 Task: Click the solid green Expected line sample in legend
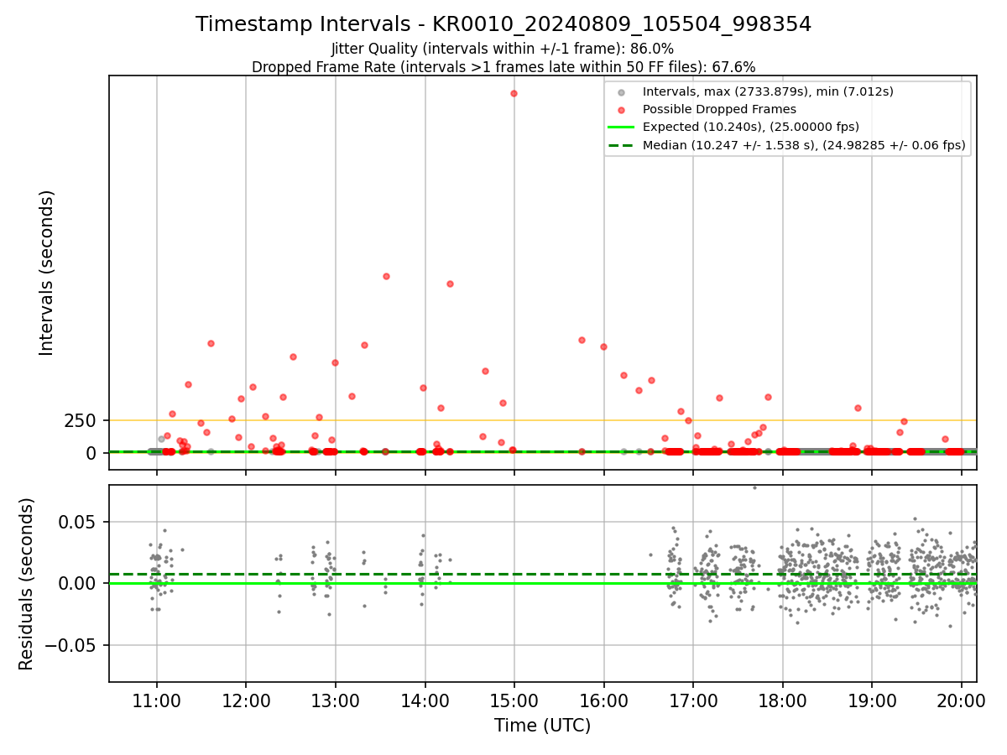pos(621,128)
